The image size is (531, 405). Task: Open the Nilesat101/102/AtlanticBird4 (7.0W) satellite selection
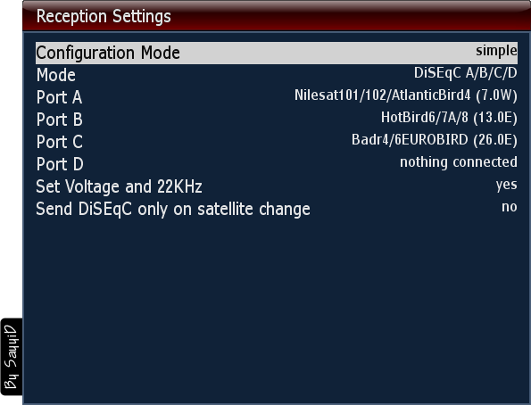pyautogui.click(x=406, y=95)
